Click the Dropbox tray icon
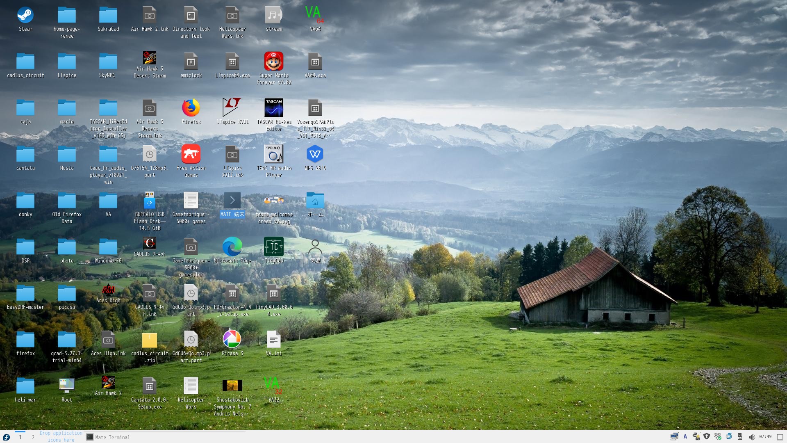The width and height of the screenshot is (787, 443). (718, 436)
